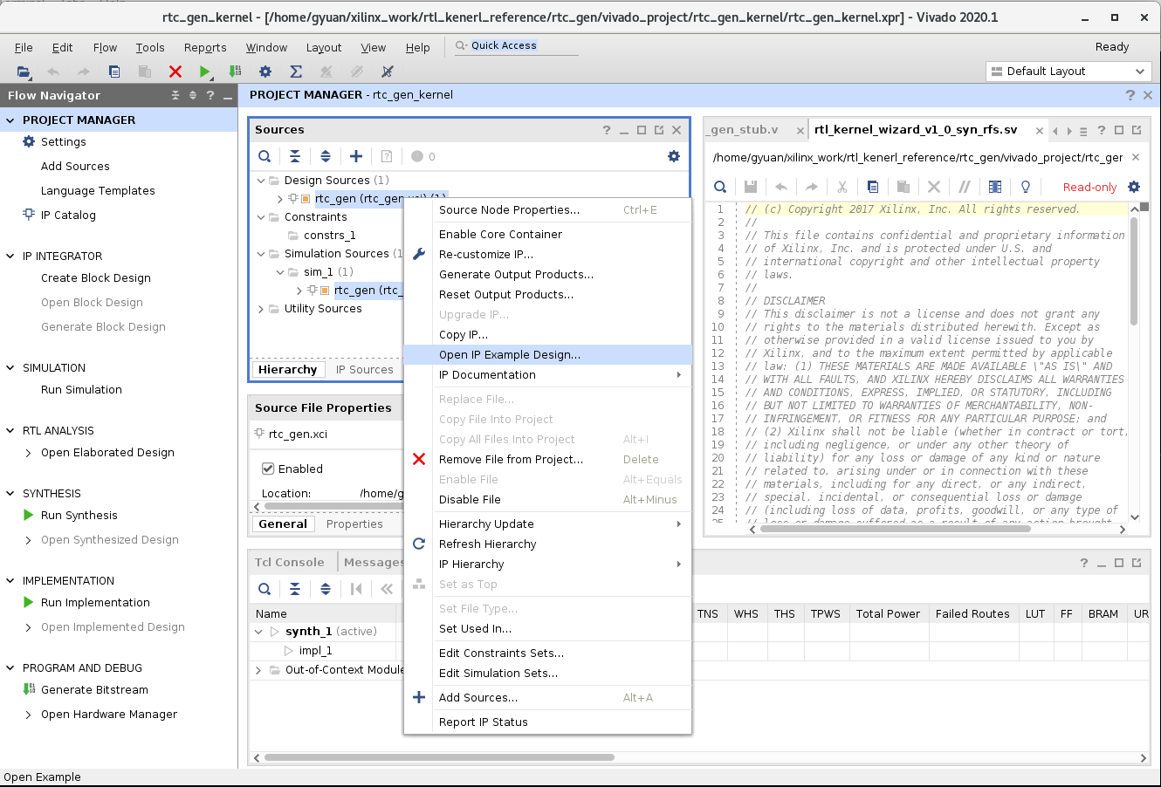Click the editor's lightbulb icon
This screenshot has height=787, width=1161.
click(1026, 187)
